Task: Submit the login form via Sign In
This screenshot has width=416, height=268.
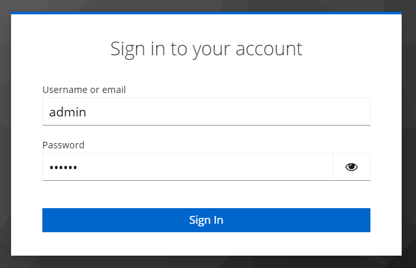Action: coord(206,220)
